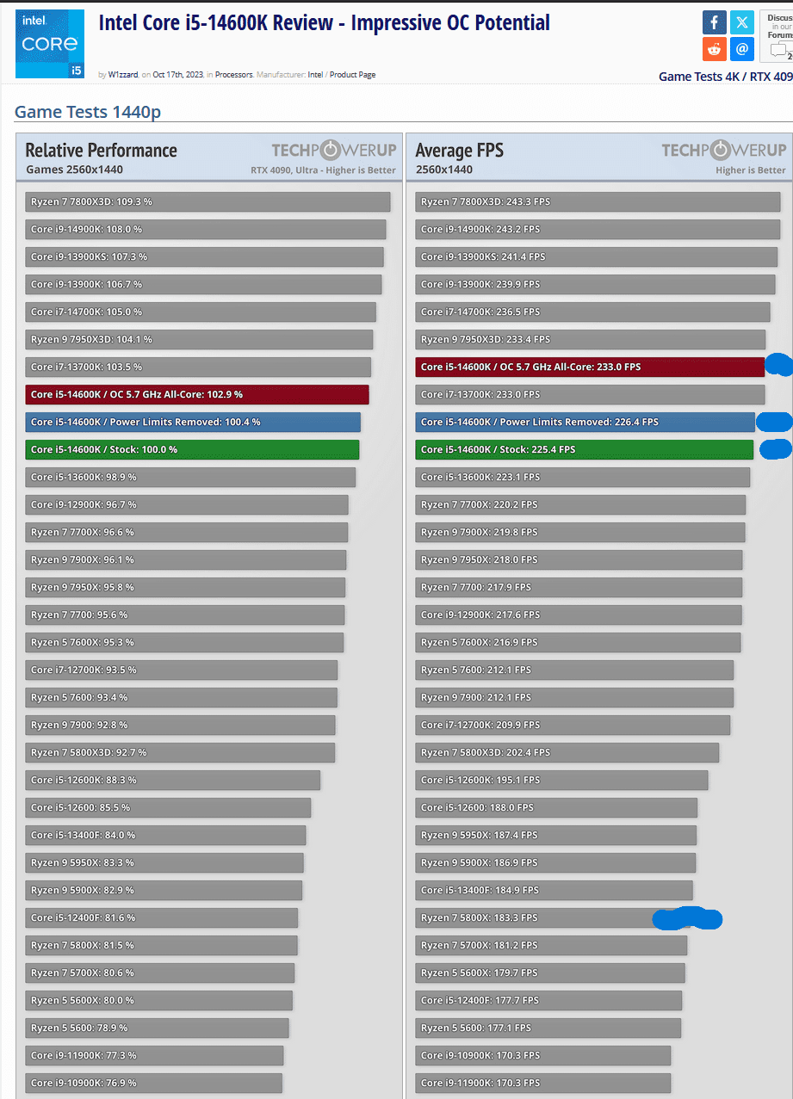Select Ryzen 9 5950X: 187.4 FPS bar
This screenshot has width=793, height=1099.
[556, 835]
